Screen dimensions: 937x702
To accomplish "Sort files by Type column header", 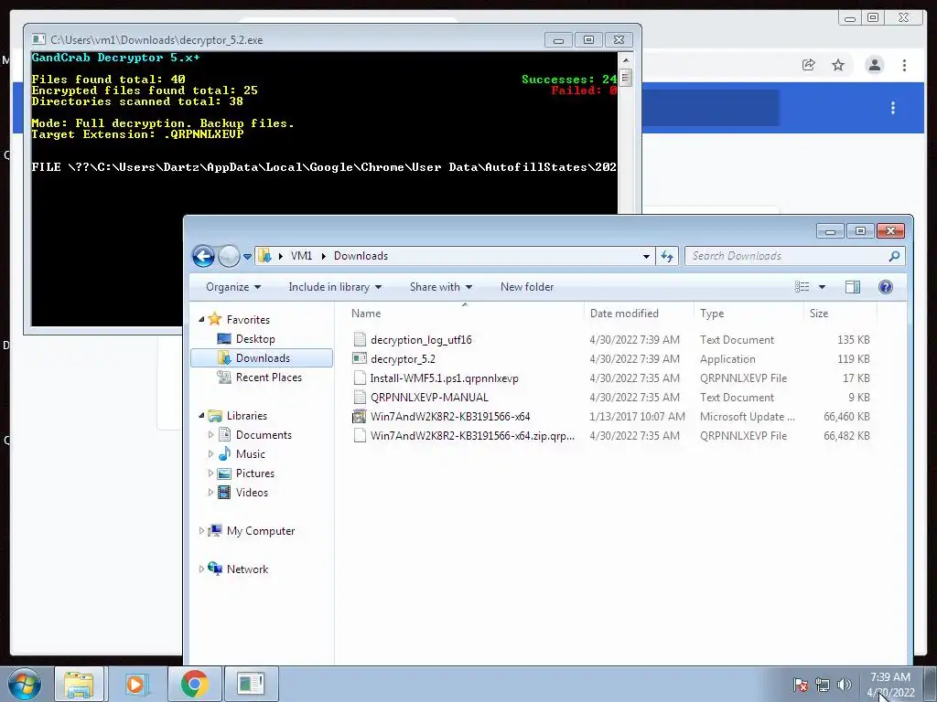I will pos(712,314).
